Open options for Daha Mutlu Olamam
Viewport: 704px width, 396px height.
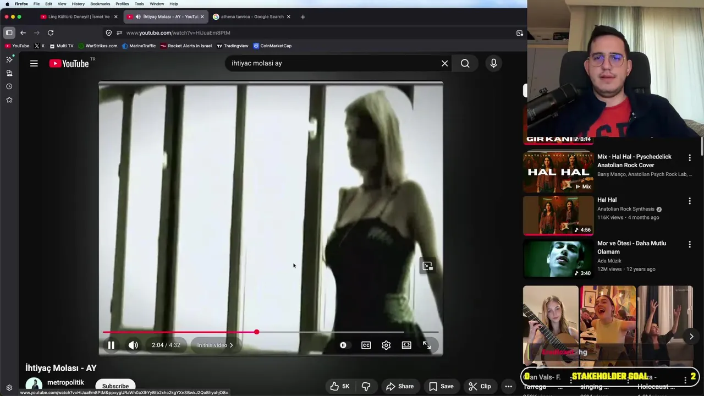(689, 244)
